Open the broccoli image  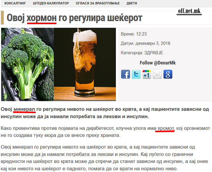28,65
